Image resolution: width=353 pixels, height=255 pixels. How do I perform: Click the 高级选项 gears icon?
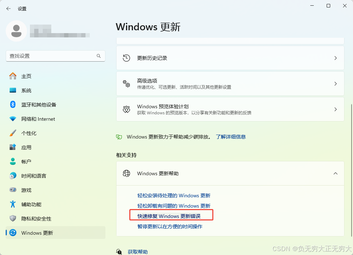[126, 84]
